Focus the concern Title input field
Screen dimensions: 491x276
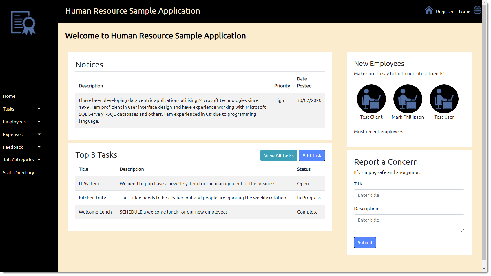[x=409, y=195]
